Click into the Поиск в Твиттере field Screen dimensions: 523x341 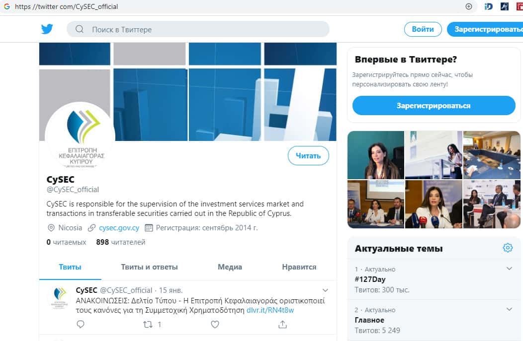[x=198, y=29]
